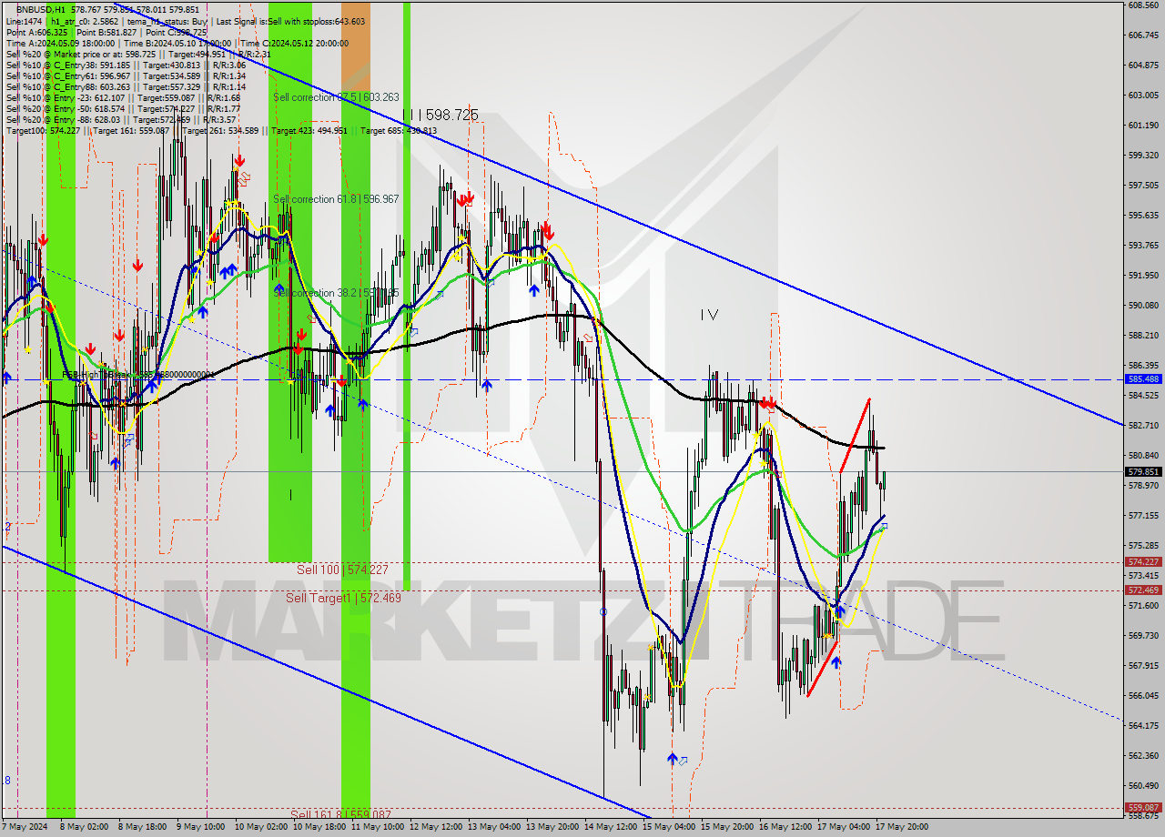This screenshot has width=1165, height=837.
Task: Click the '17 May 04:00' time label
Action: [842, 827]
